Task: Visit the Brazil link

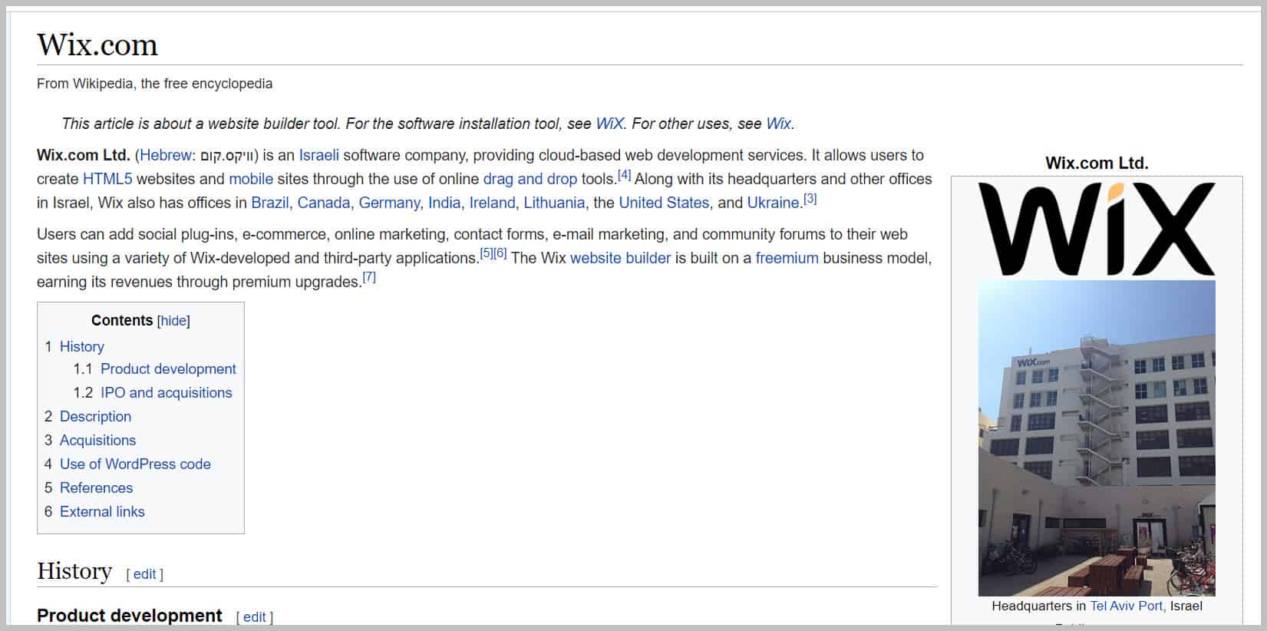Action: (x=270, y=203)
